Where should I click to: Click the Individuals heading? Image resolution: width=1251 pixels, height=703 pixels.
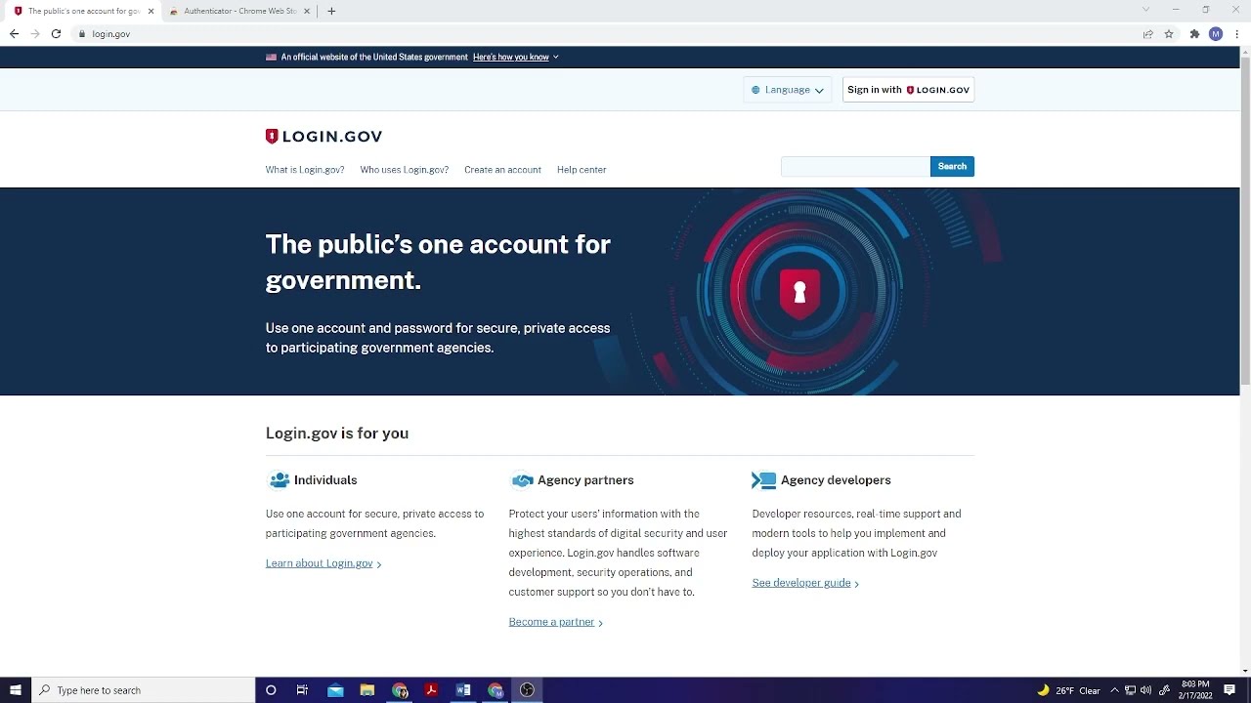point(325,480)
